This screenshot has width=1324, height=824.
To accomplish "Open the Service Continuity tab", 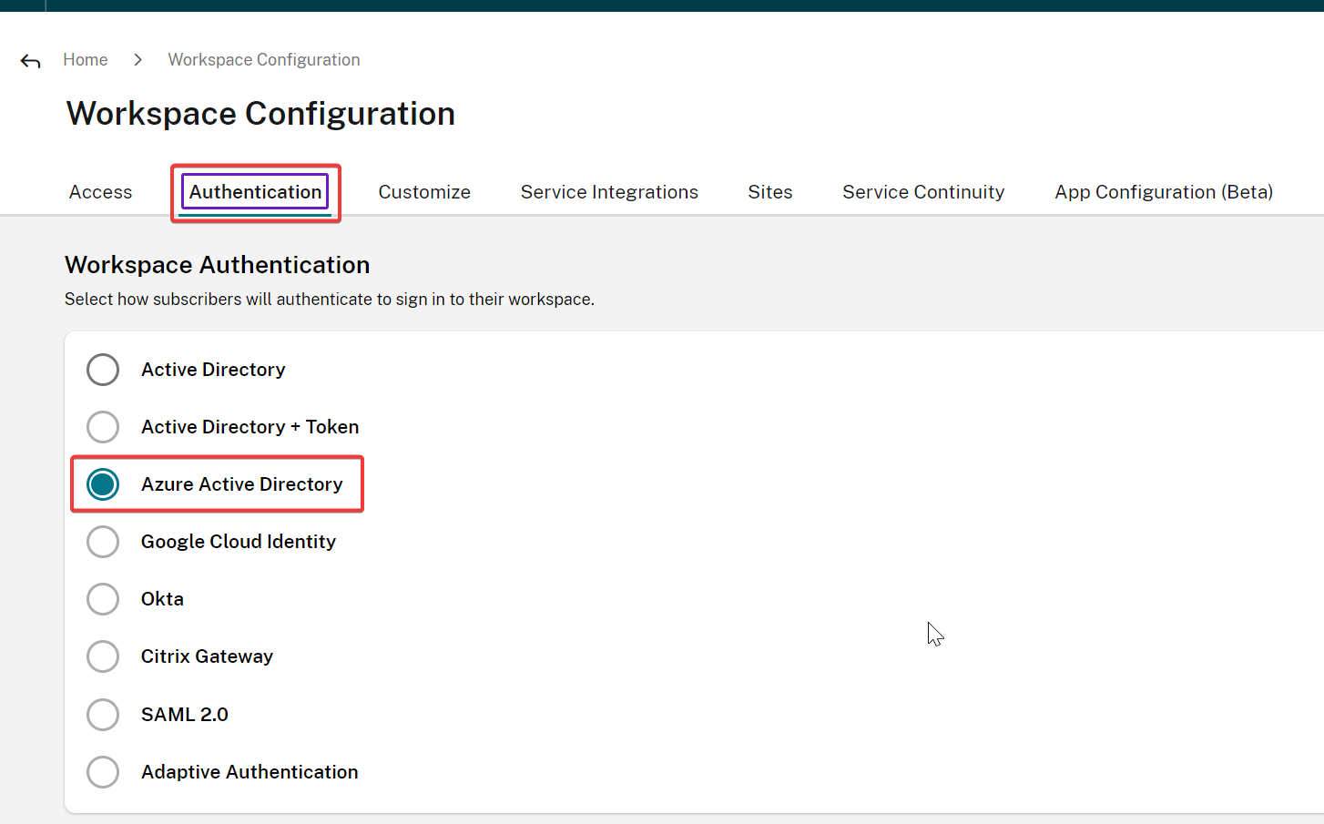I will (x=923, y=192).
